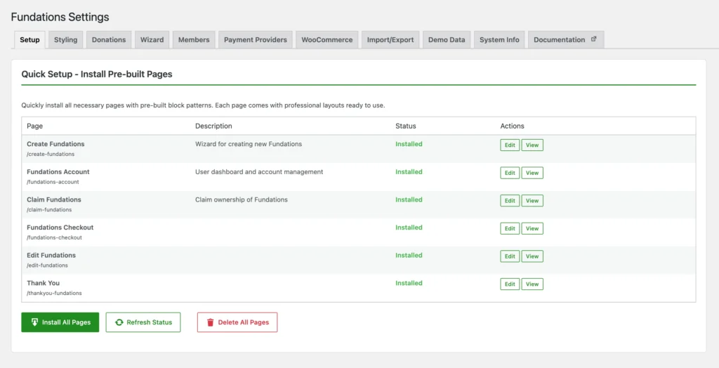Click the Delete All Pages button

tap(237, 322)
